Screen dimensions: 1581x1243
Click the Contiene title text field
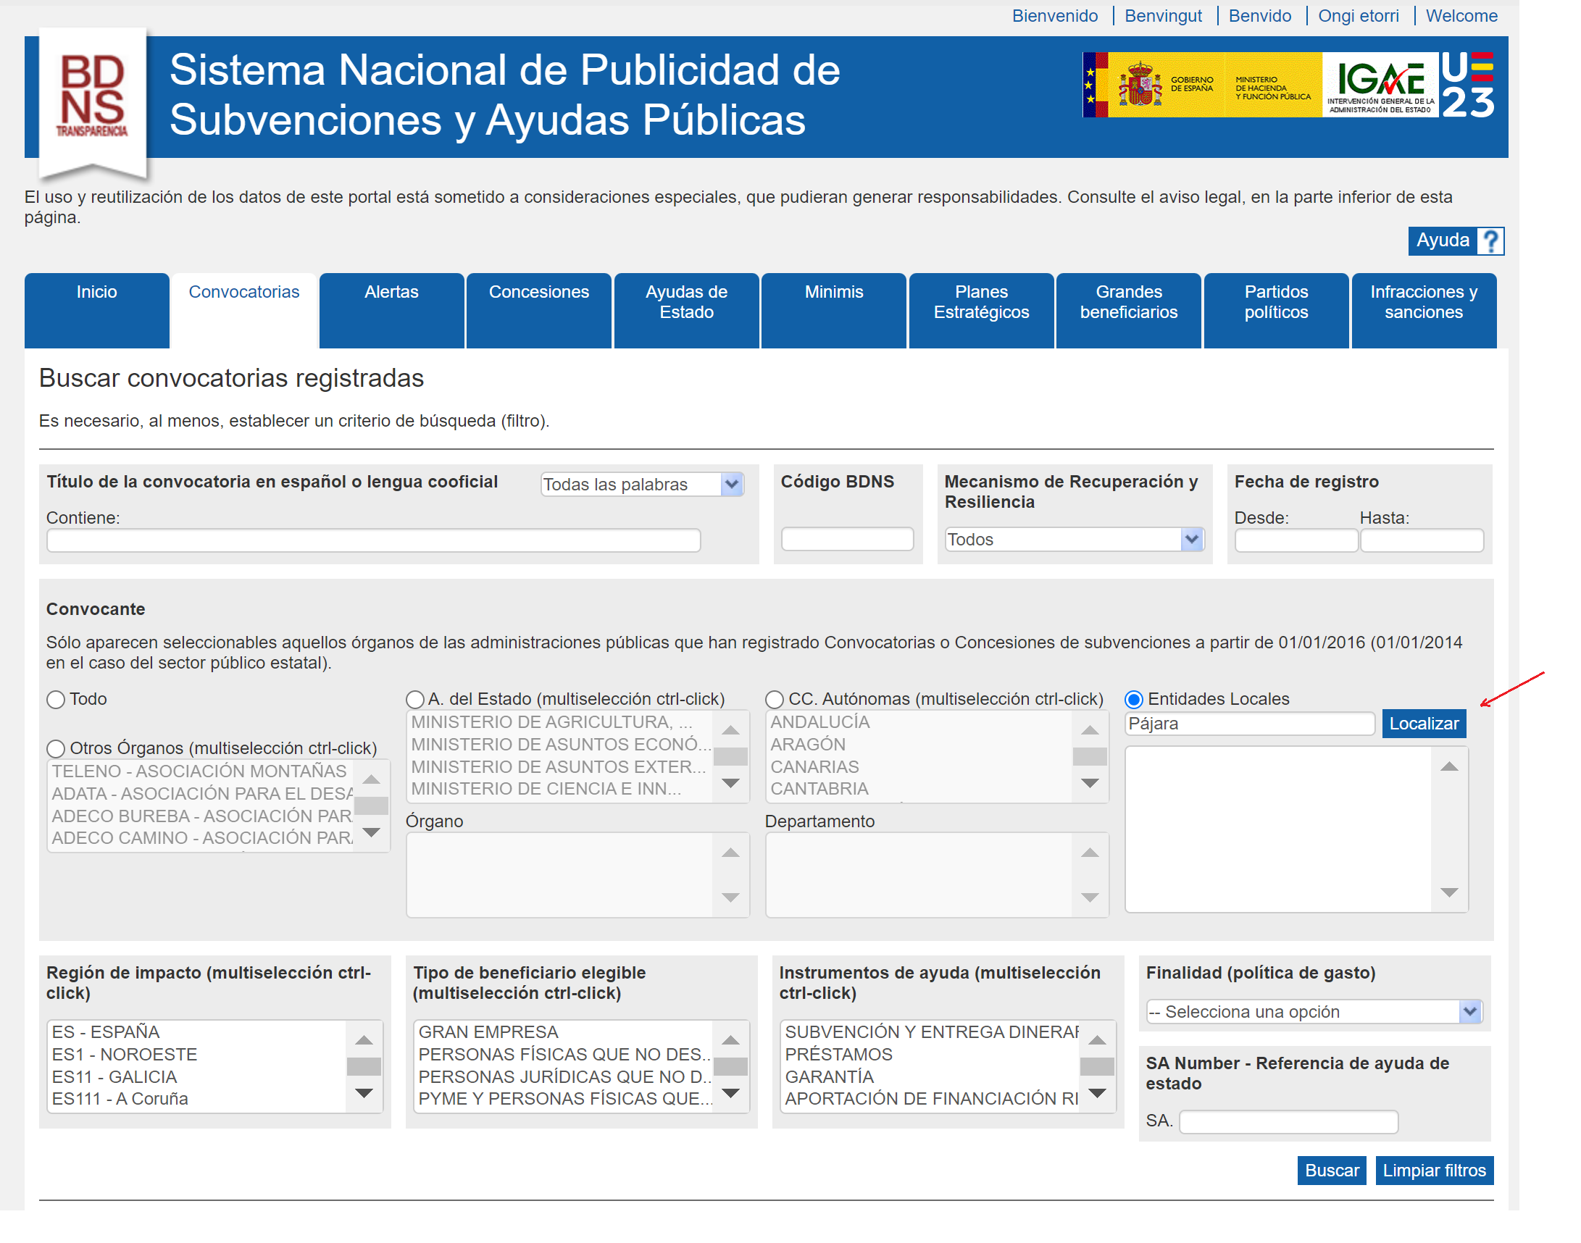pyautogui.click(x=373, y=540)
